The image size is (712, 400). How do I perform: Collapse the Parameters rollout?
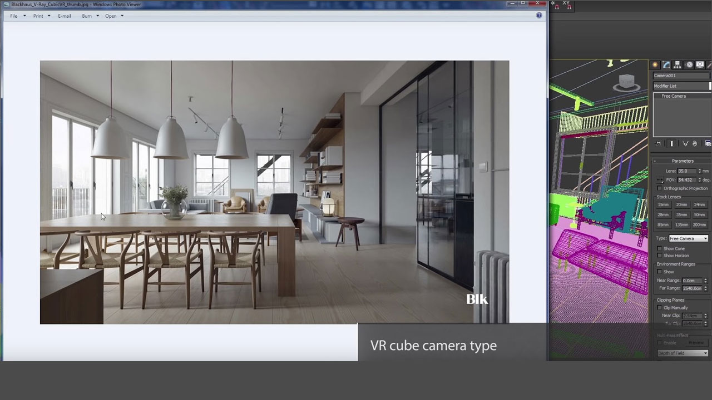pyautogui.click(x=682, y=161)
